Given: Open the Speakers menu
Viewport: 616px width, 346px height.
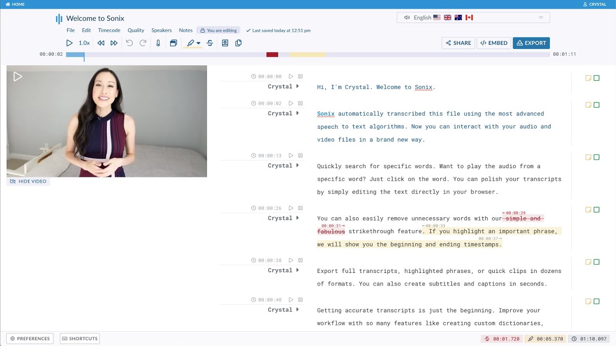Looking at the screenshot, I should 161,30.
